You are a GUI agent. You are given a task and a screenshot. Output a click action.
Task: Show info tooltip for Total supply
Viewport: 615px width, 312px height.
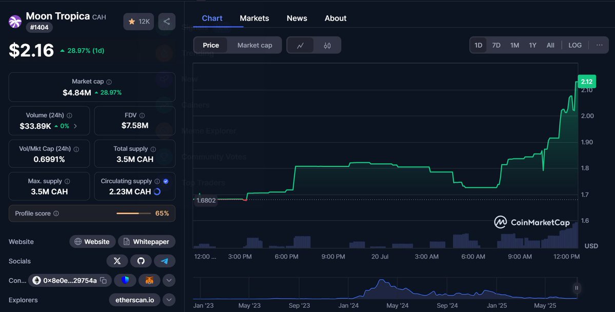coord(153,149)
